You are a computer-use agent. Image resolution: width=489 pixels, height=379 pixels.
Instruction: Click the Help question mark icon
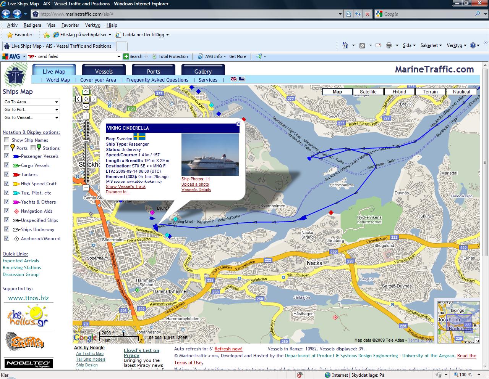point(473,45)
